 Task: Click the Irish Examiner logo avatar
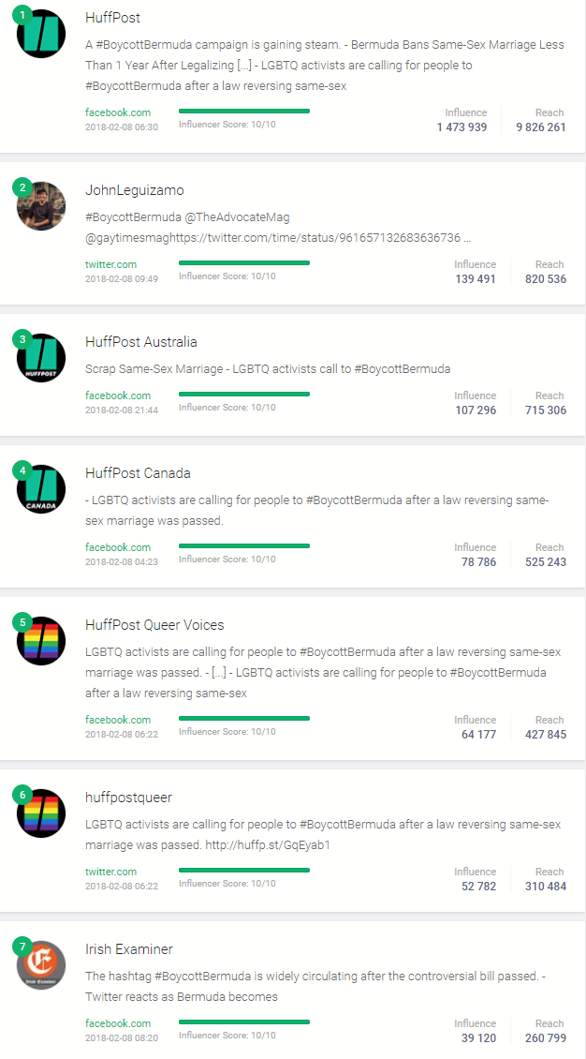41,965
